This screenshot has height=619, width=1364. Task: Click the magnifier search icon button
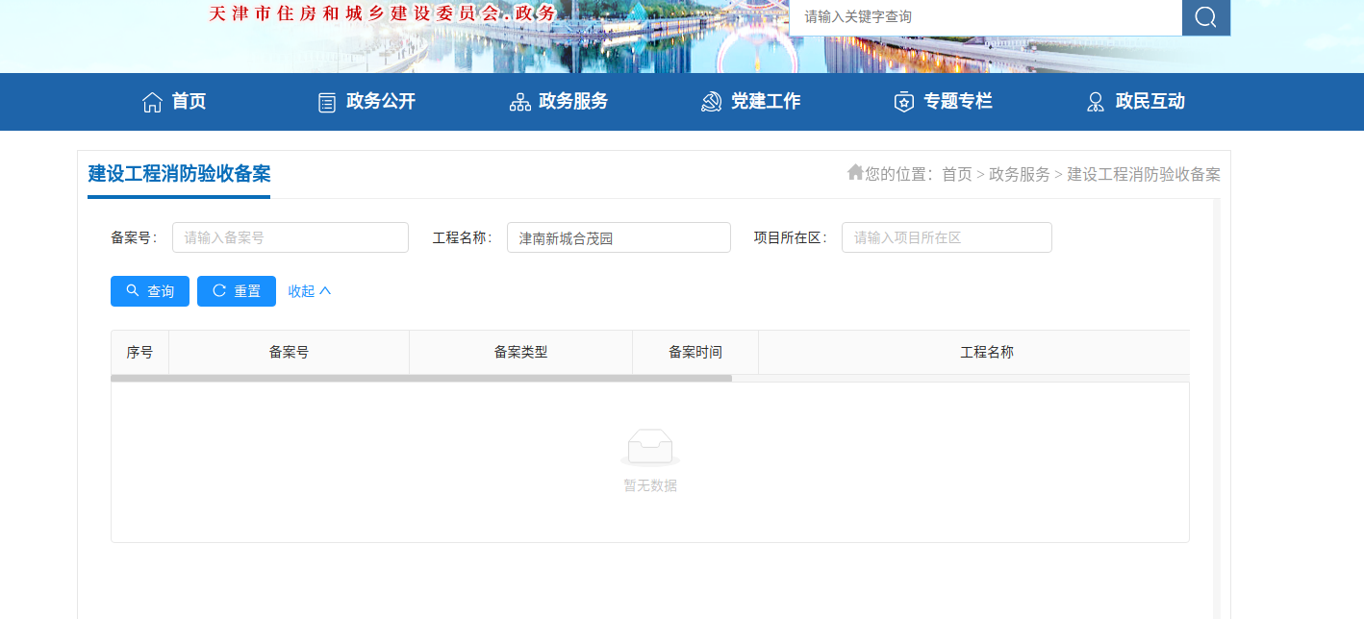pos(1205,17)
